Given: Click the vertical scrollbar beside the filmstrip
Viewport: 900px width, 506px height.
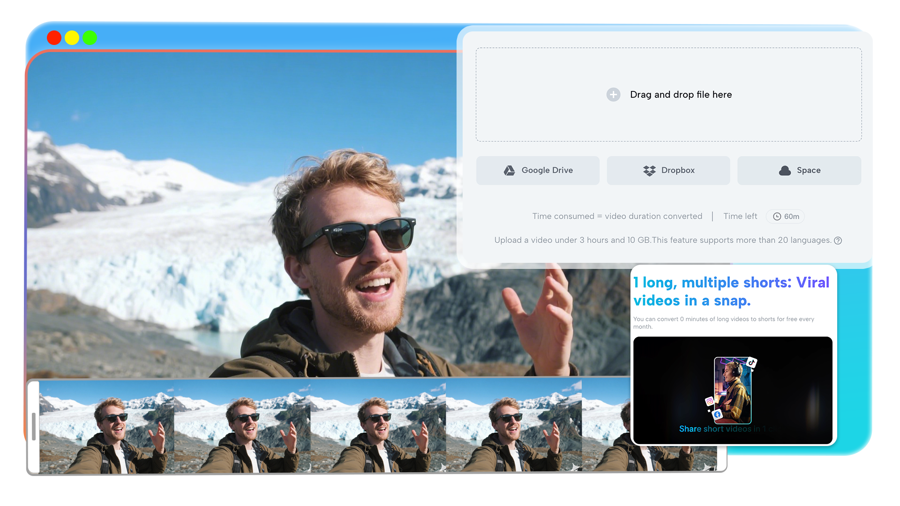Looking at the screenshot, I should pos(33,426).
